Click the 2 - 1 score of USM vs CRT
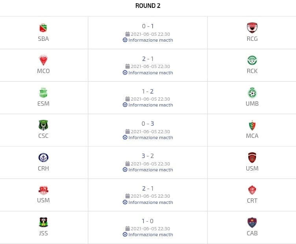This screenshot has height=244, width=296. tap(148, 188)
